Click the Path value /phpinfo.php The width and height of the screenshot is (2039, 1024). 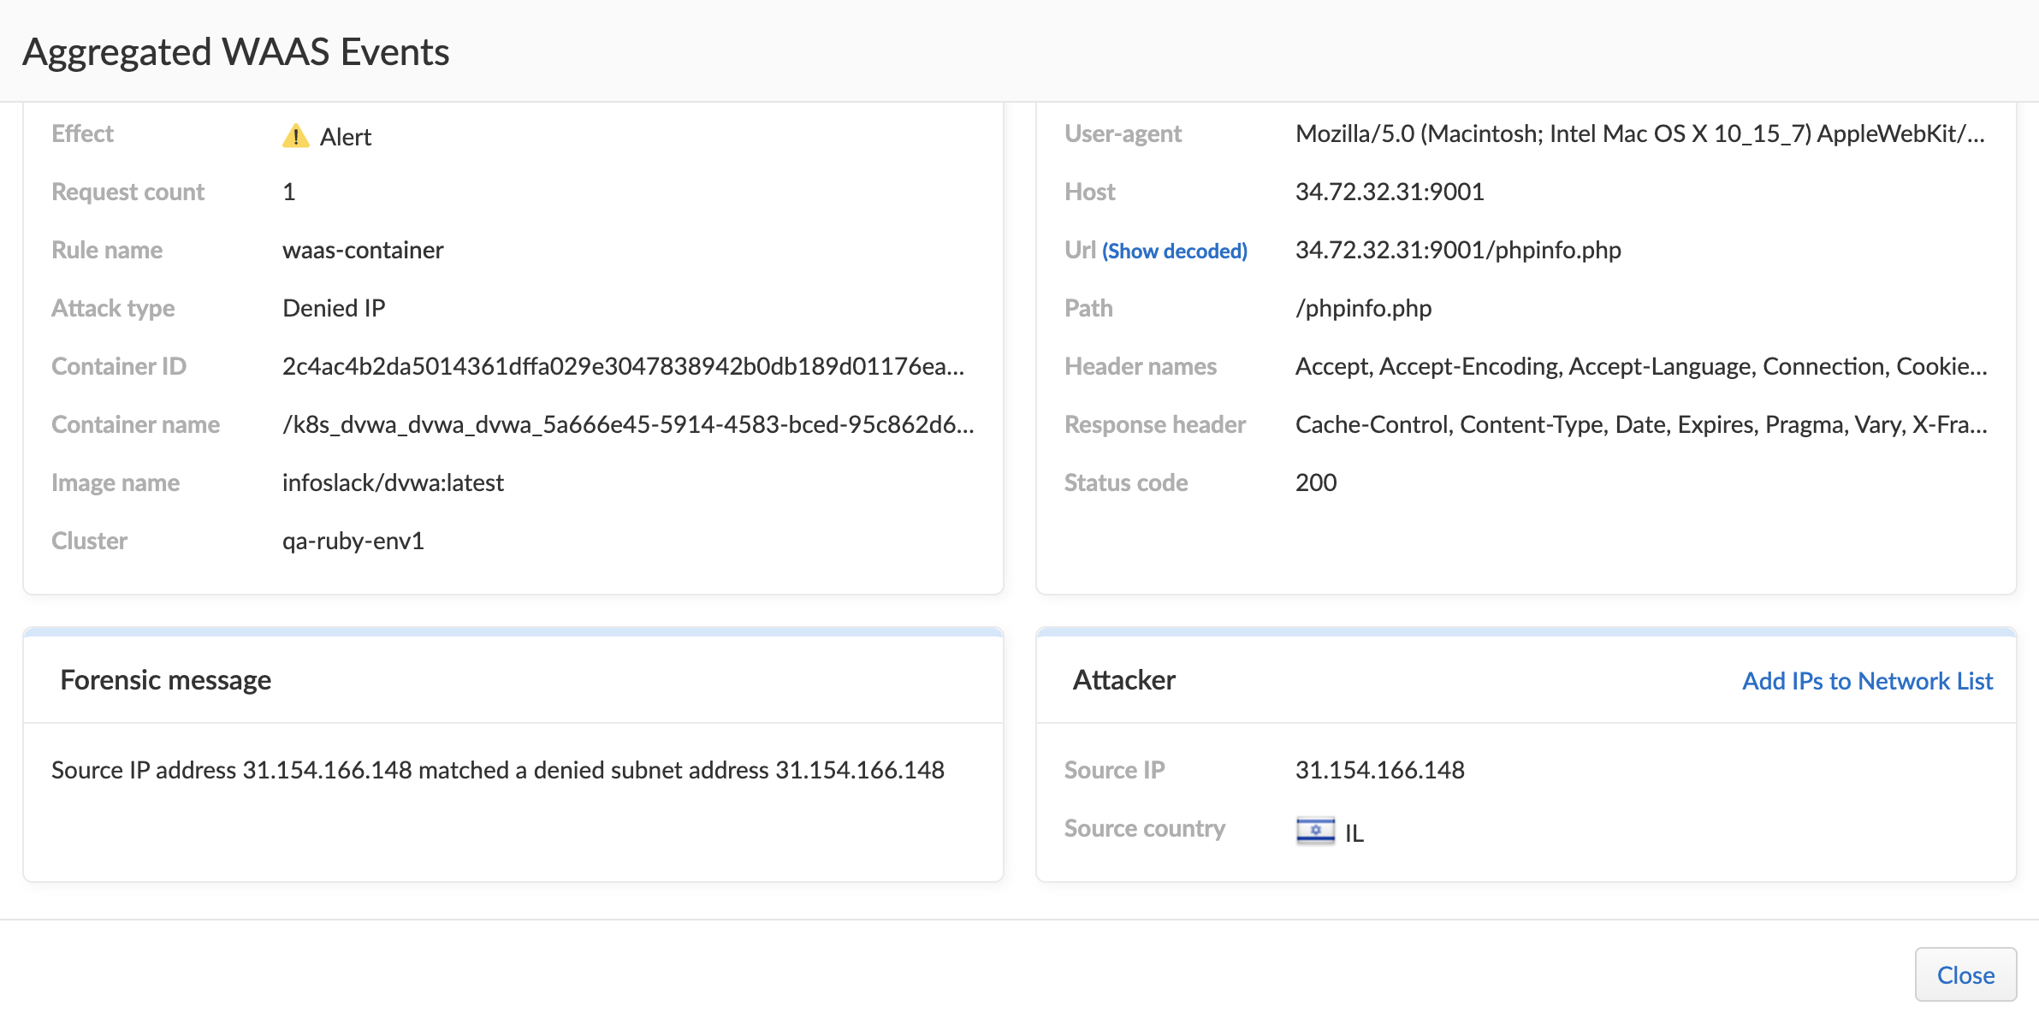click(1363, 308)
